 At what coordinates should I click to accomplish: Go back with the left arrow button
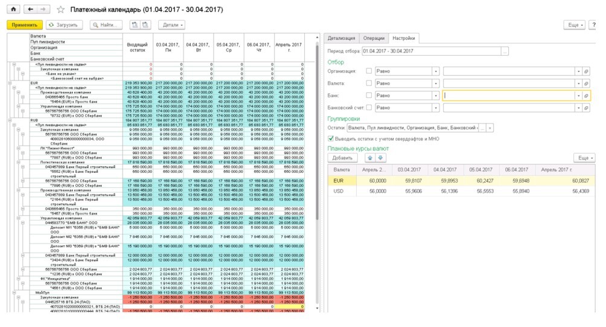click(x=31, y=10)
